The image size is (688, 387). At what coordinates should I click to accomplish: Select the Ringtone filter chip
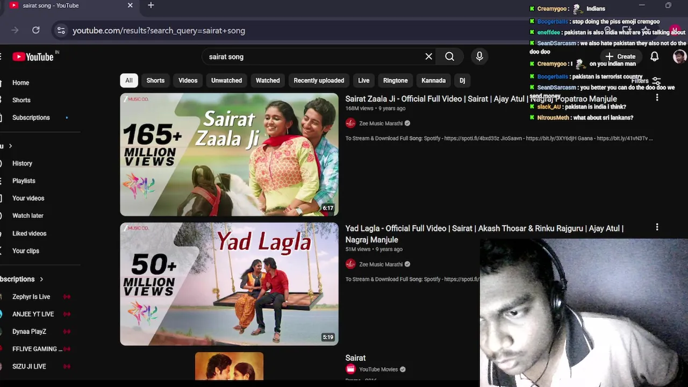[396, 81]
